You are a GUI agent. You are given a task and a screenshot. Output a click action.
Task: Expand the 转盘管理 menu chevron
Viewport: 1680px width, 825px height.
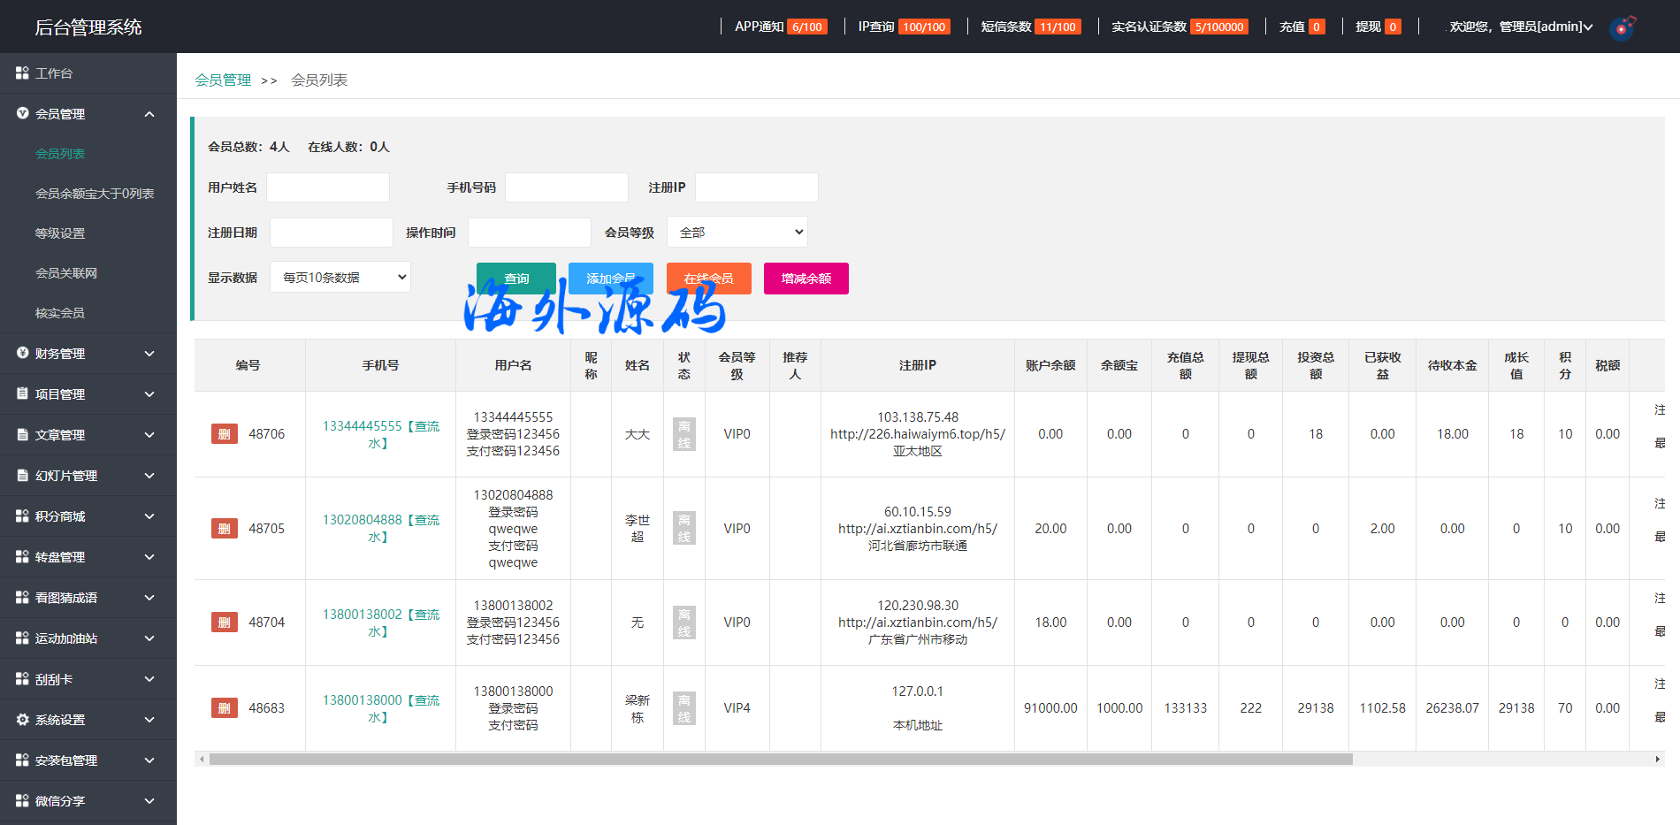click(149, 557)
